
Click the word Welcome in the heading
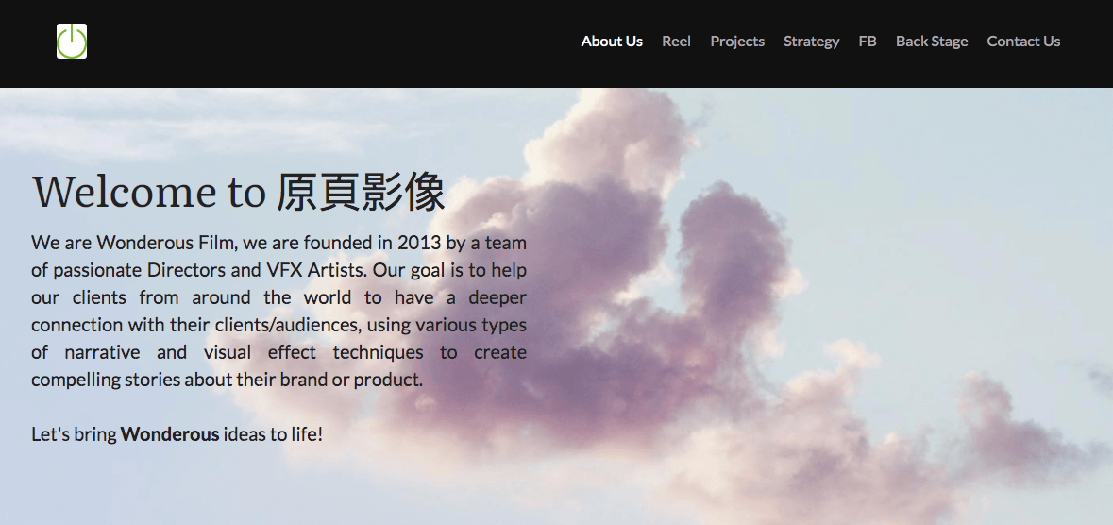[x=125, y=192]
